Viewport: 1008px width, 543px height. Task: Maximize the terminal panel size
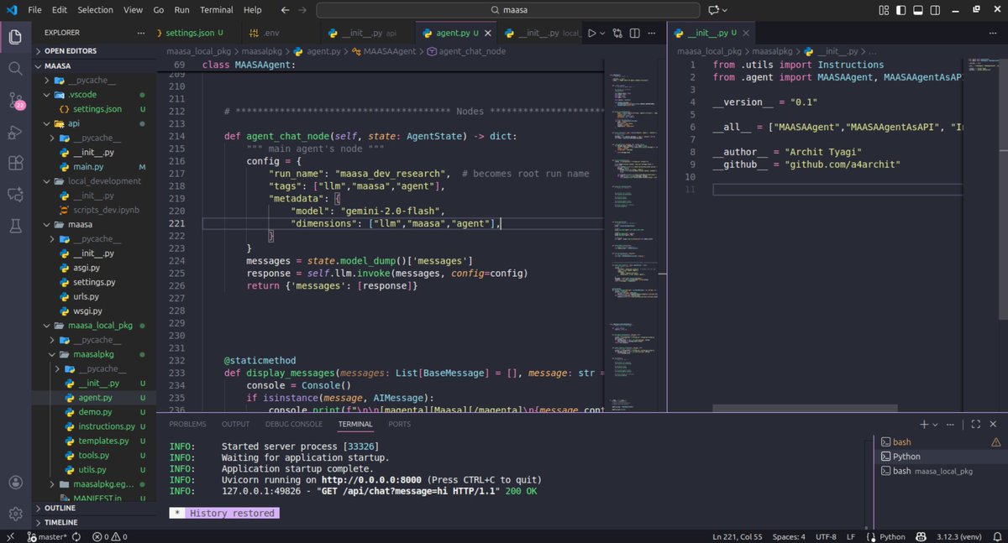(x=975, y=425)
